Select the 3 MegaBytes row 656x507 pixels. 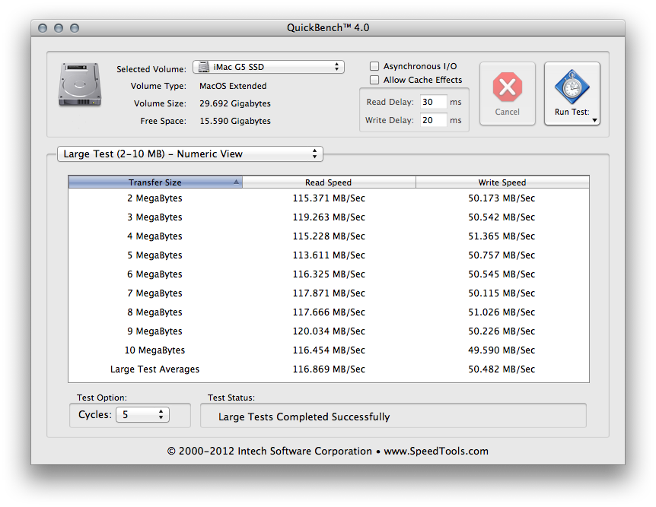(x=329, y=217)
